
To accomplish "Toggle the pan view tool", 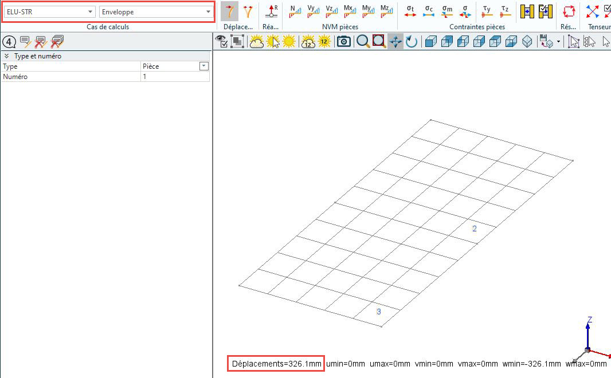I will coord(395,41).
